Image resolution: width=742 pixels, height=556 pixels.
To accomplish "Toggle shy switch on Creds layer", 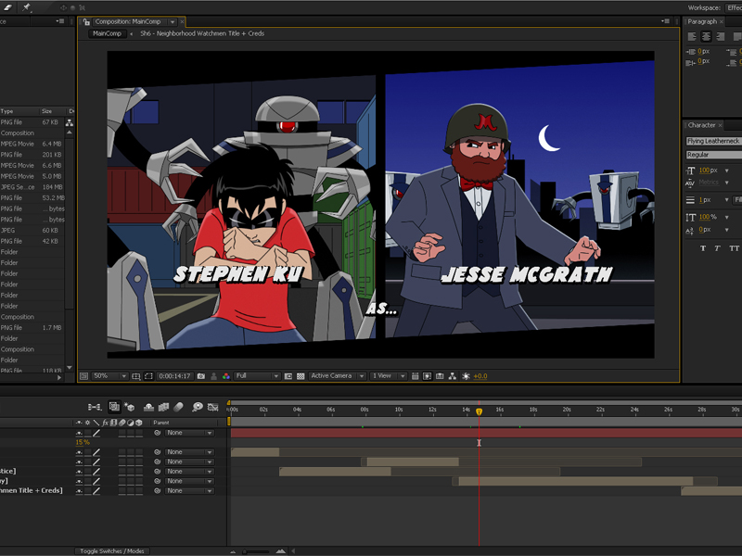I will coord(79,491).
